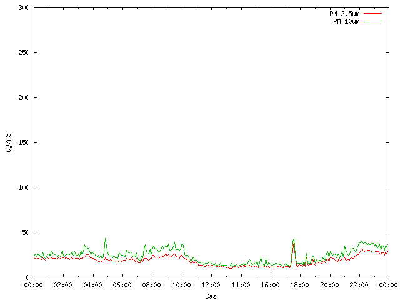The image size is (400, 300).
Task: Click the 10:00 time label
Action: coord(181,285)
